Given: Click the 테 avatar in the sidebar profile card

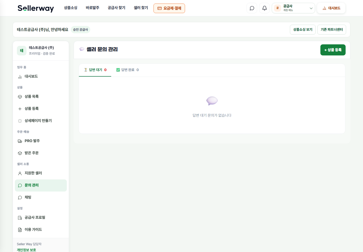Looking at the screenshot, I should [x=22, y=51].
